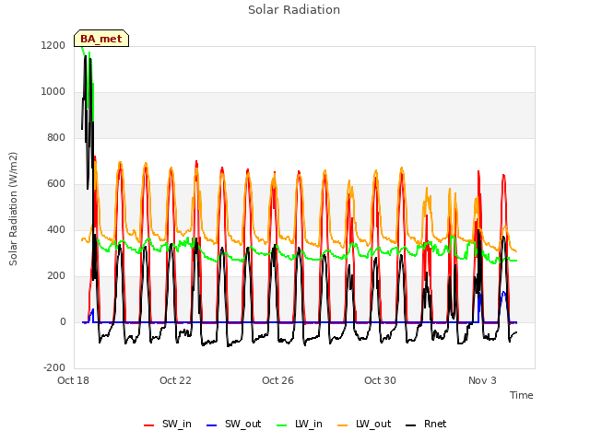This screenshot has height=442, width=590.
Task: Toggle the SW_in legend entry
Action: [x=168, y=424]
